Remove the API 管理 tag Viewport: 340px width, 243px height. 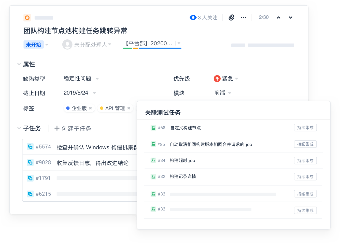pos(129,108)
